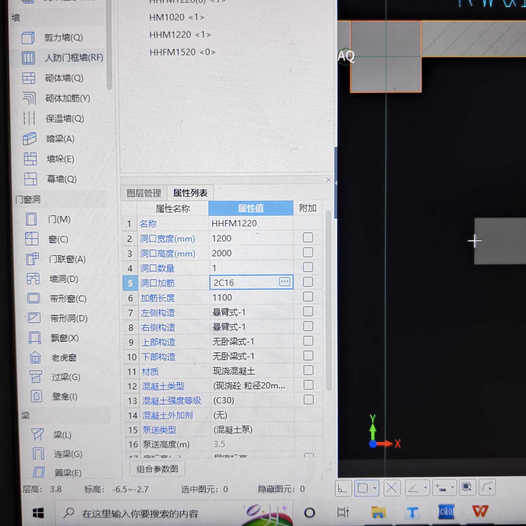Open the 混凝土强度等级 property link
This screenshot has height=526, width=526.
pyautogui.click(x=172, y=401)
